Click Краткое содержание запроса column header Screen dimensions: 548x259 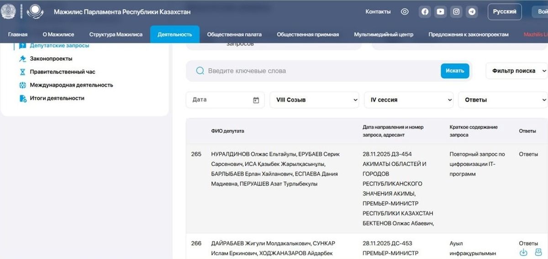474,131
